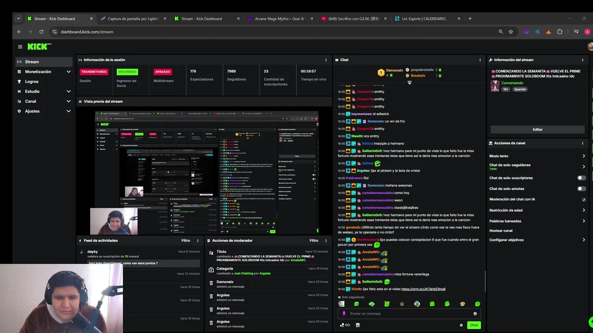Reload the dashboard page
This screenshot has width=593, height=333.
(x=41, y=32)
